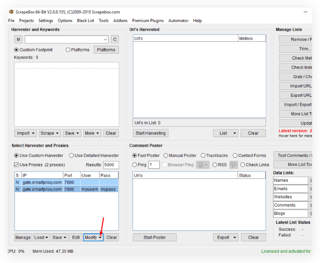Image resolution: width=323 pixels, height=263 pixels.
Task: Select the proxy row with myusern credentials
Action: tap(66, 189)
